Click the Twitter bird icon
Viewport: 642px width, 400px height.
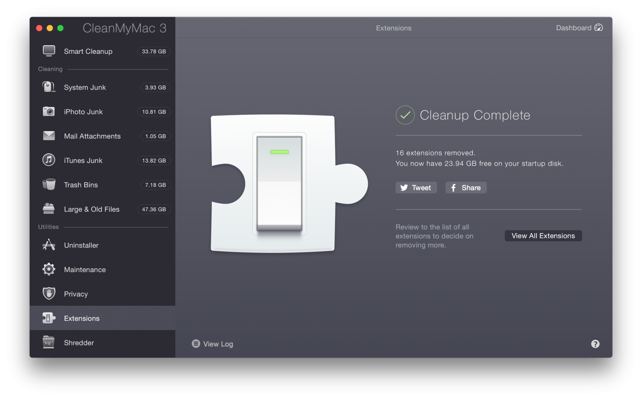pyautogui.click(x=404, y=188)
